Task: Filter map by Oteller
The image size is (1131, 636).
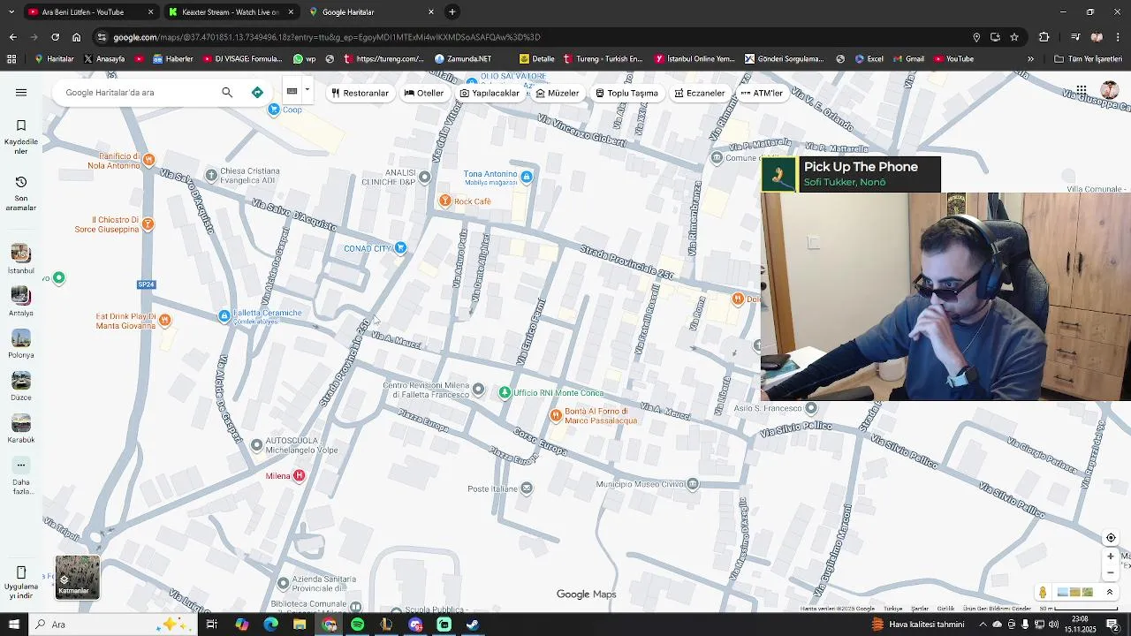Action: [424, 93]
